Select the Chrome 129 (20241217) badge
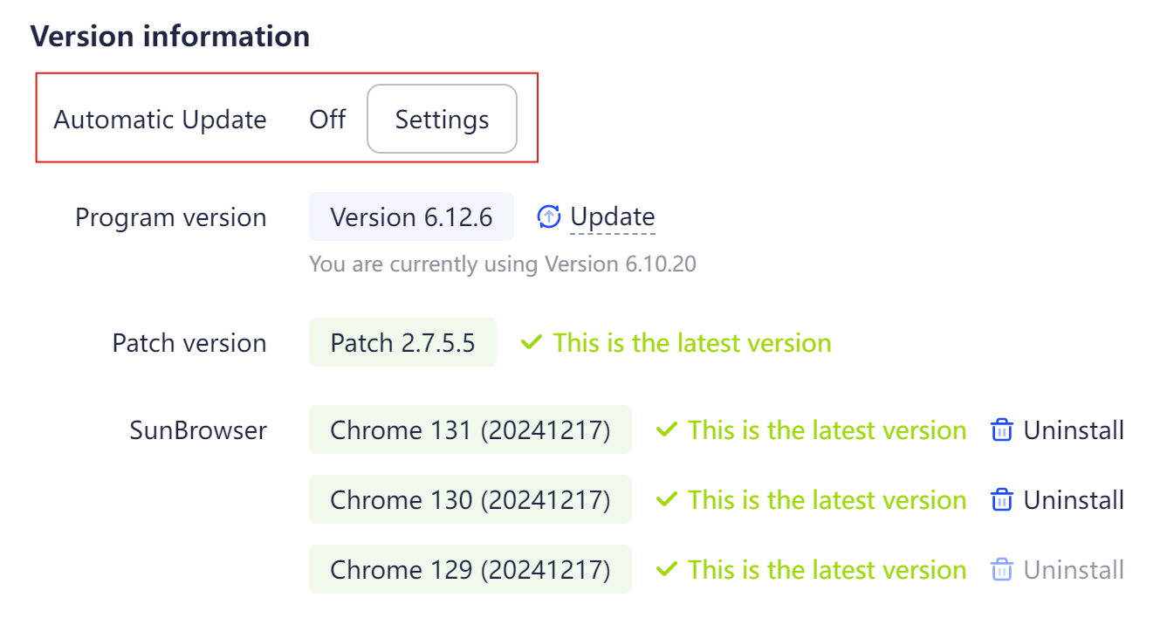 click(x=470, y=569)
